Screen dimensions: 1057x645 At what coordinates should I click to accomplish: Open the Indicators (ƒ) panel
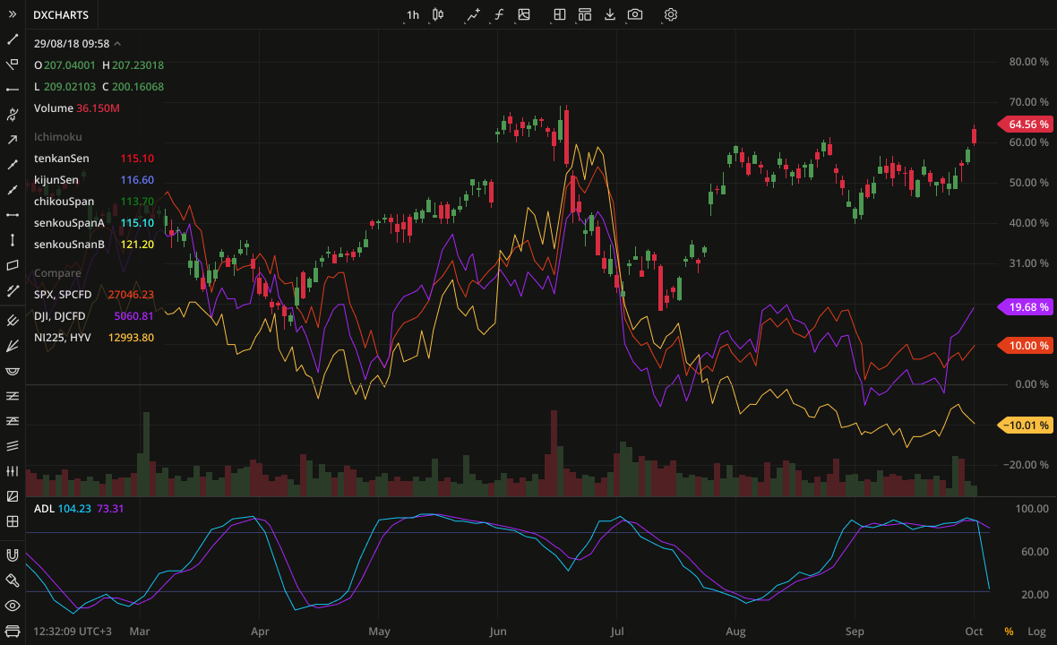pos(498,14)
